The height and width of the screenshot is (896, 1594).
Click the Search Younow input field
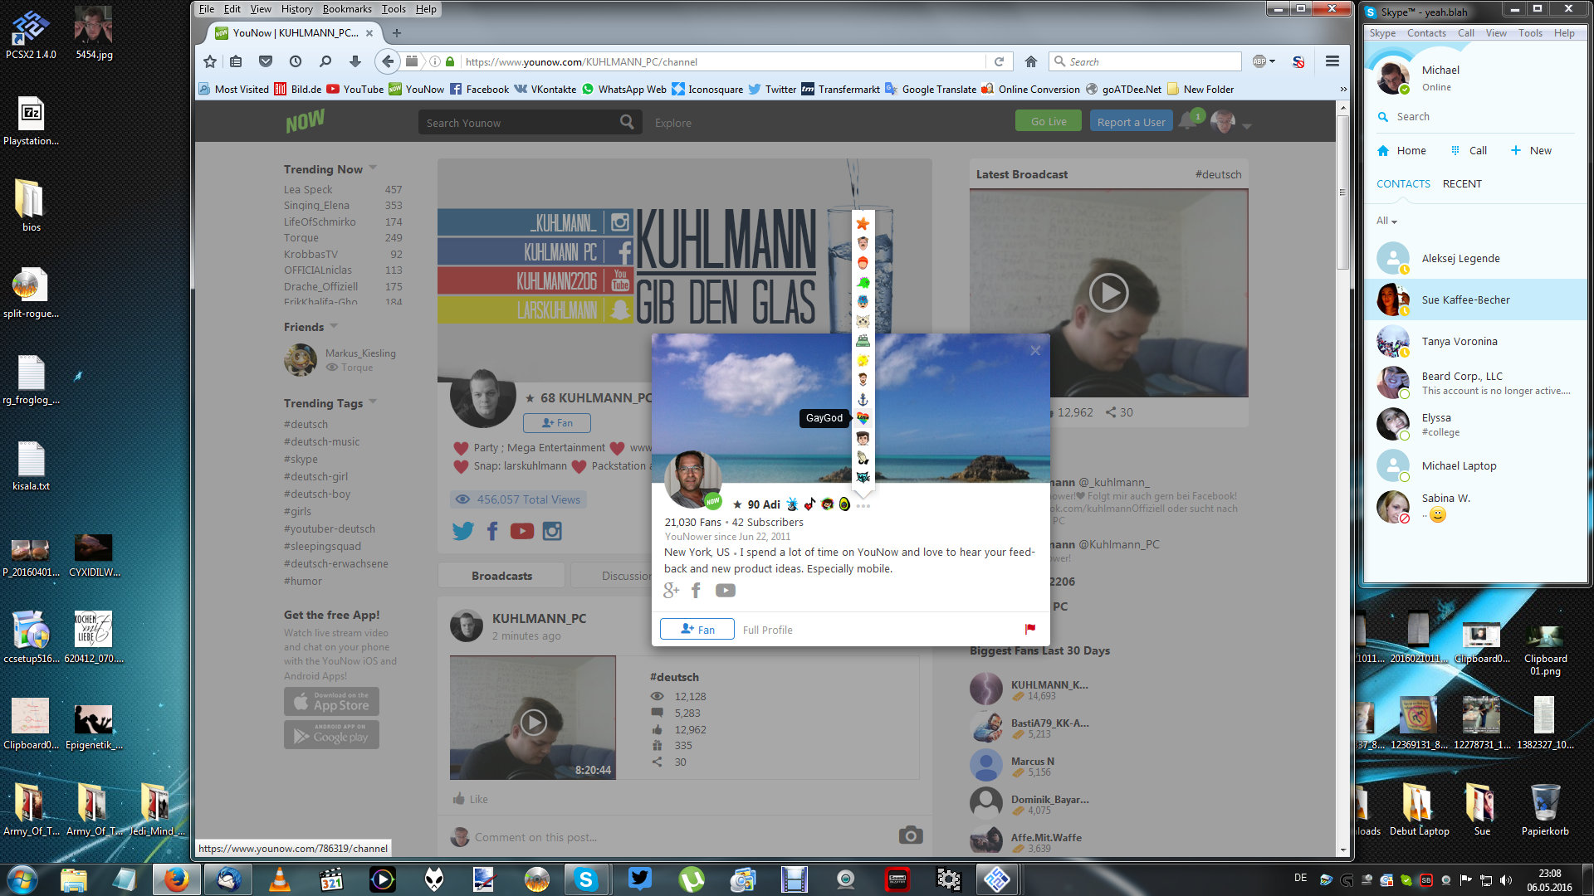520,123
